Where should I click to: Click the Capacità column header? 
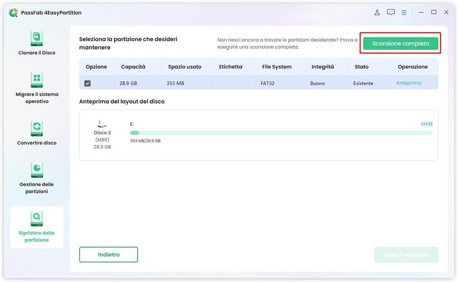pos(133,67)
